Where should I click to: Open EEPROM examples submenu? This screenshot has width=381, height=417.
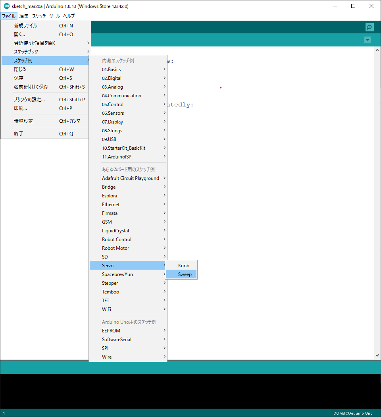tap(128, 330)
